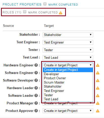Open the Product Approver target dropdown
Viewport: 104px width, 118px height.
pyautogui.click(x=68, y=111)
